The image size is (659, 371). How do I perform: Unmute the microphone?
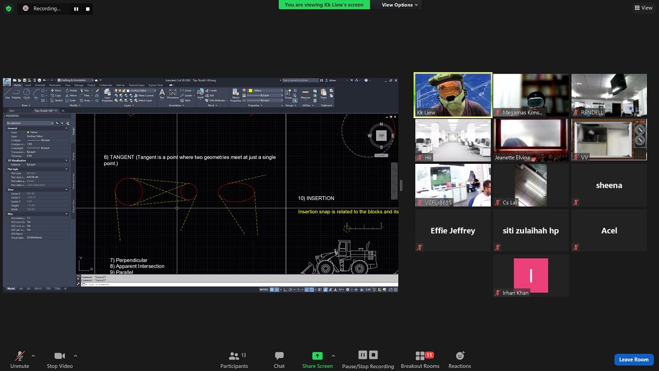(x=19, y=360)
